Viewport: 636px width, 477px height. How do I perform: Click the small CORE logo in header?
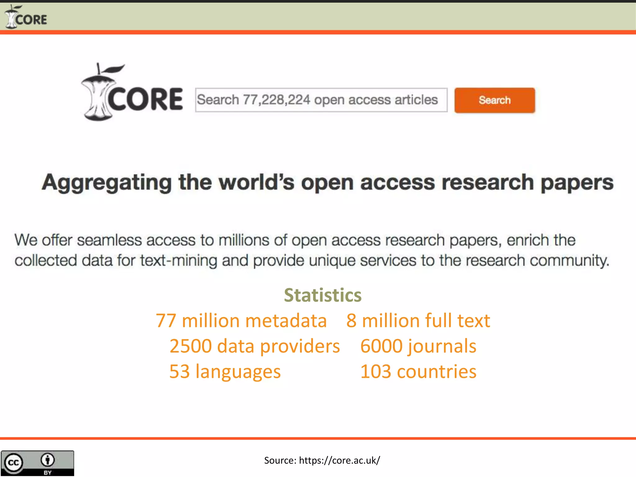(26, 17)
